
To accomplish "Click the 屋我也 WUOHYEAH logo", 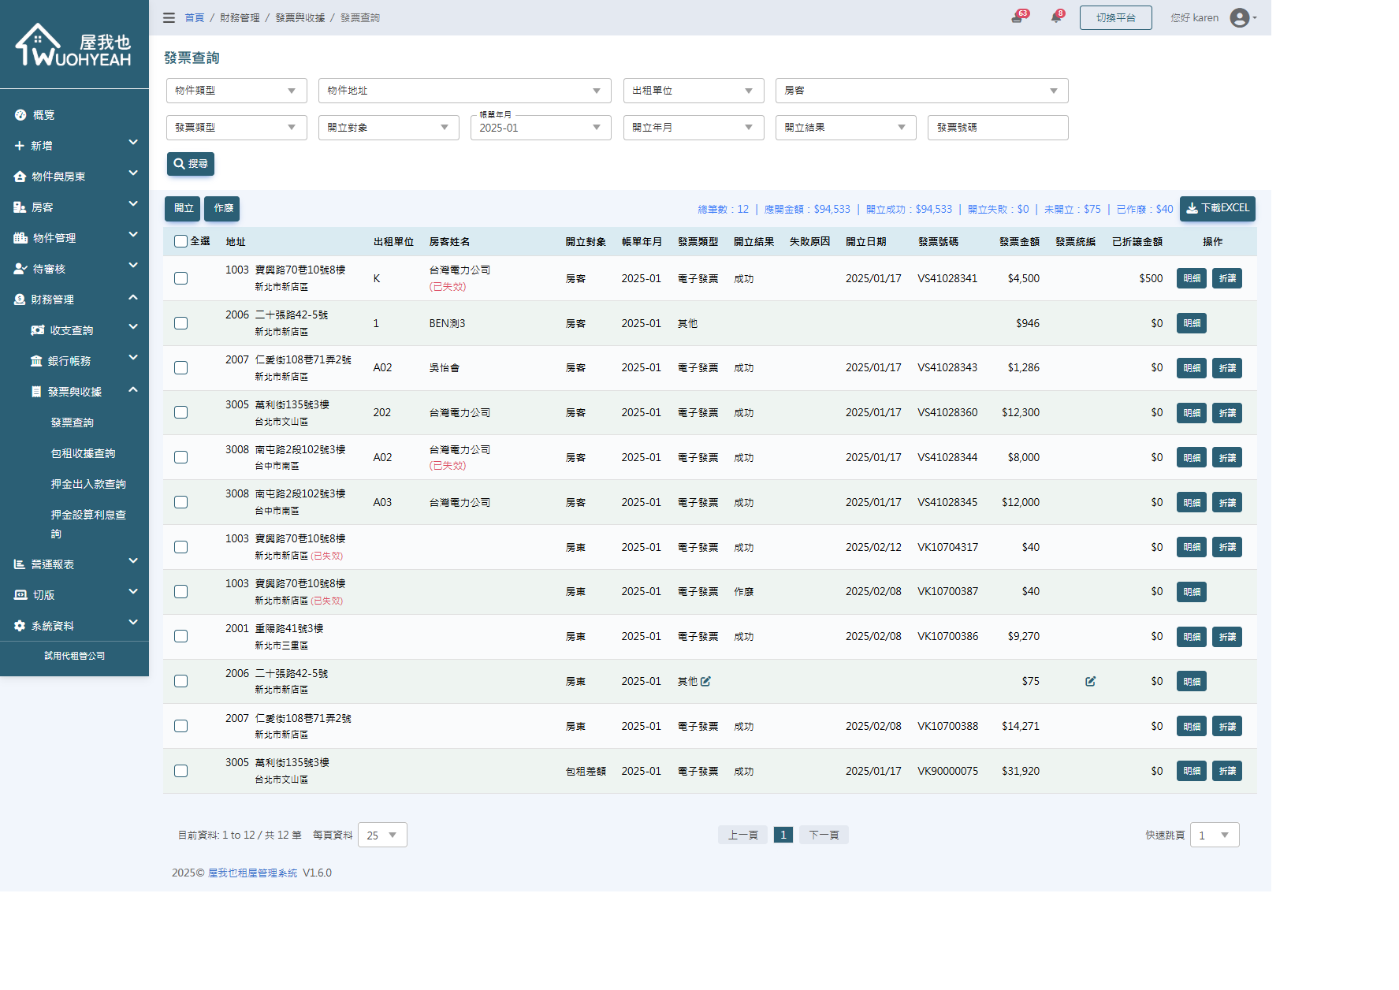I will click(x=74, y=46).
